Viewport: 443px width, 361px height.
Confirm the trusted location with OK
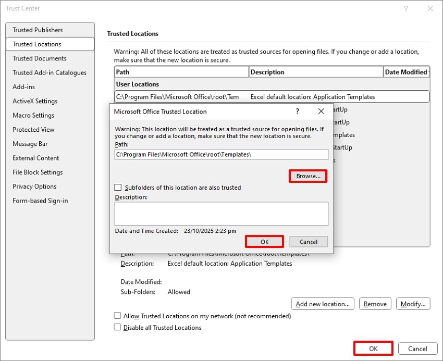(x=264, y=241)
